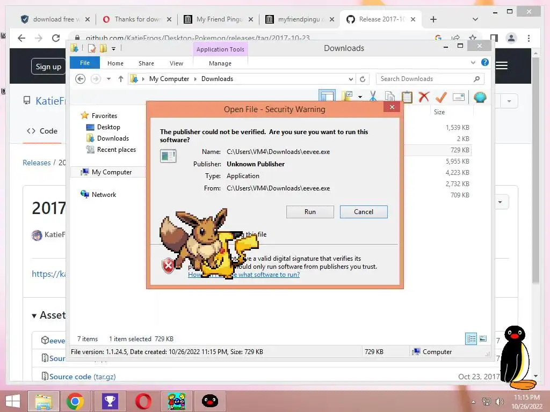Open the File ribbon tab

(x=85, y=63)
